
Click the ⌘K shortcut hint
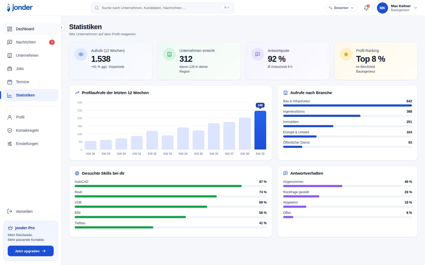click(x=227, y=8)
